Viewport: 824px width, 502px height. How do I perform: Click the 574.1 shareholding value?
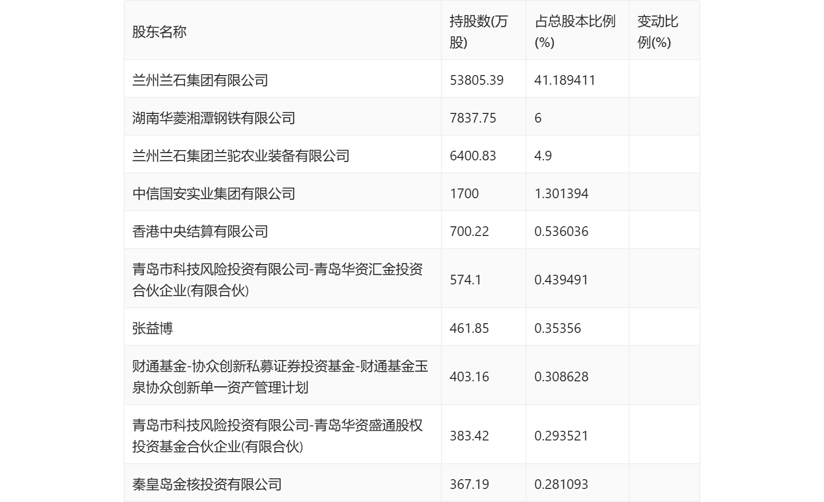click(x=465, y=280)
